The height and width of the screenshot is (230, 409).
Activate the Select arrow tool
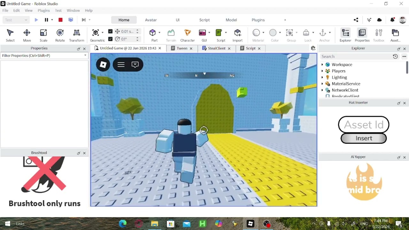pyautogui.click(x=10, y=35)
